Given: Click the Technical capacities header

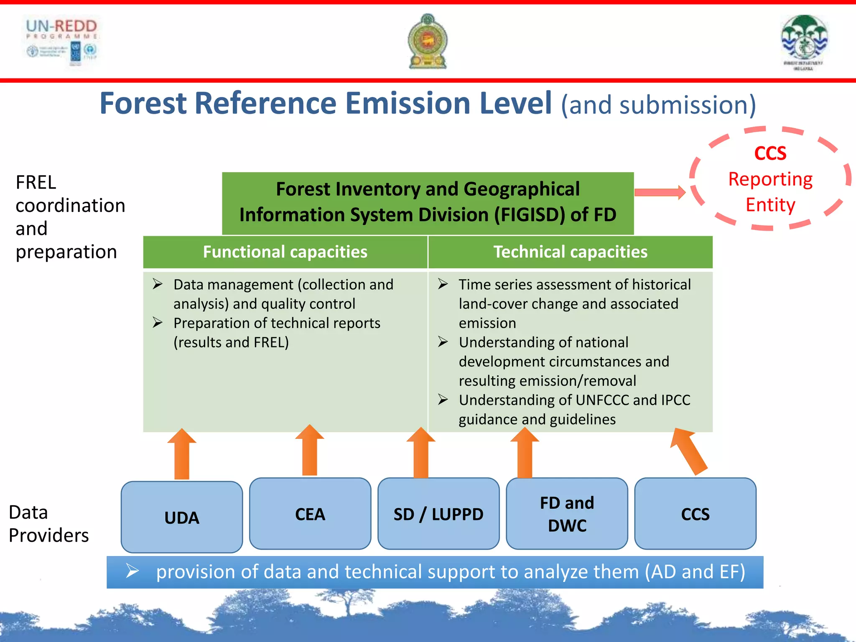Looking at the screenshot, I should (x=571, y=252).
